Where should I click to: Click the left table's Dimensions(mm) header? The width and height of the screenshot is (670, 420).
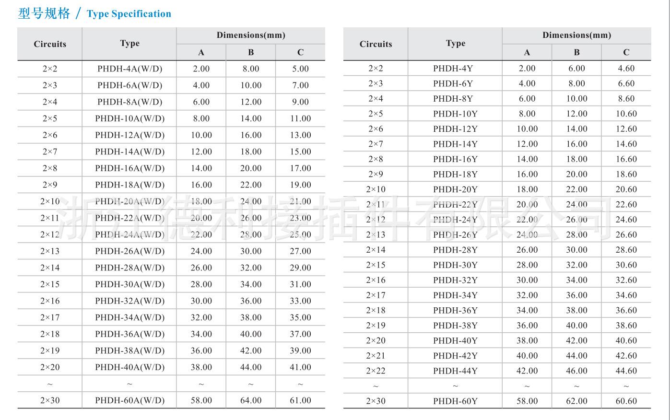251,35
